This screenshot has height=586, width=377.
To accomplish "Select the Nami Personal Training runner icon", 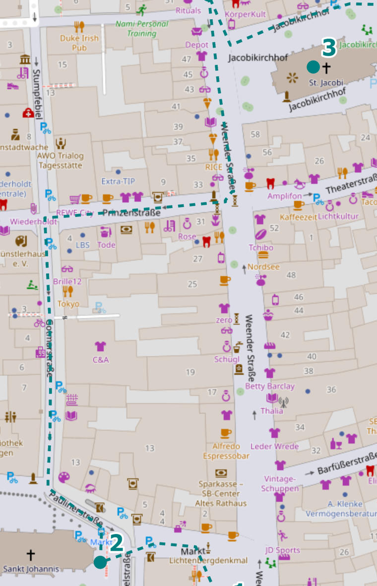I will pyautogui.click(x=141, y=10).
